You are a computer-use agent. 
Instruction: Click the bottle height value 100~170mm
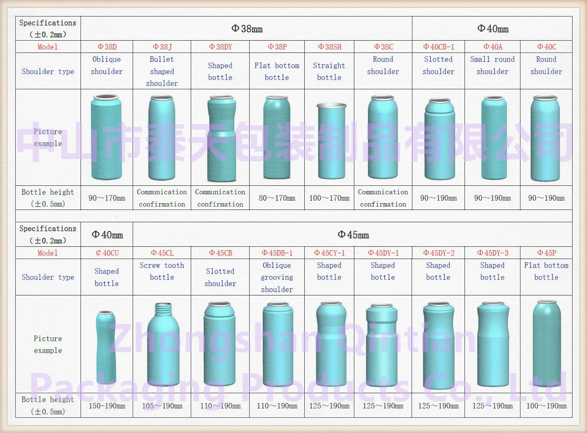[x=329, y=198]
